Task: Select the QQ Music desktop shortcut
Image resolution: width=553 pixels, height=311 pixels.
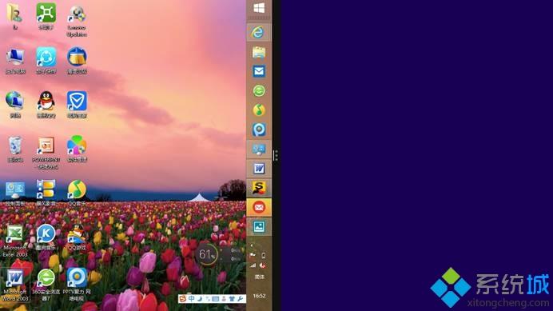Action: coord(77,193)
